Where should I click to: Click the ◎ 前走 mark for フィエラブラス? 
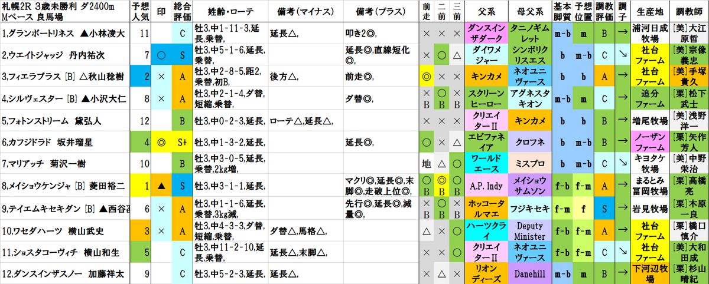[426, 77]
